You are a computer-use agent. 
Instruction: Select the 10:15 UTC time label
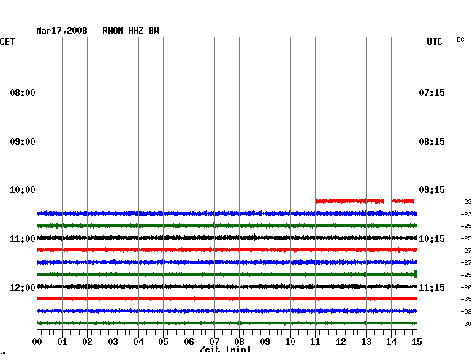coord(432,239)
